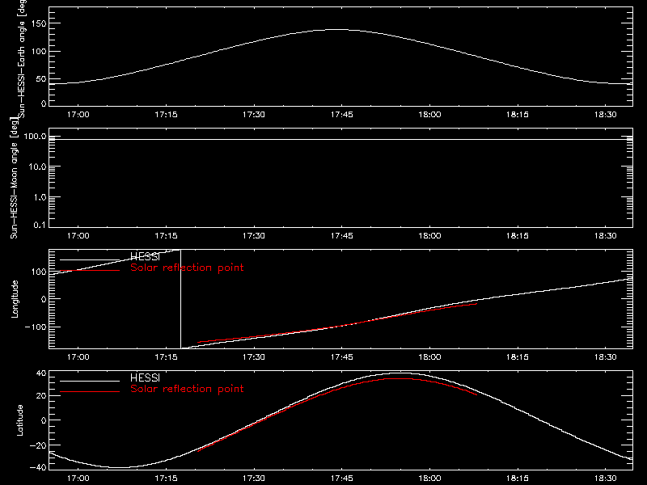The height and width of the screenshot is (485, 647).
Task: Click the flat Sun-HESSI-Moon angle curve
Action: pos(340,139)
